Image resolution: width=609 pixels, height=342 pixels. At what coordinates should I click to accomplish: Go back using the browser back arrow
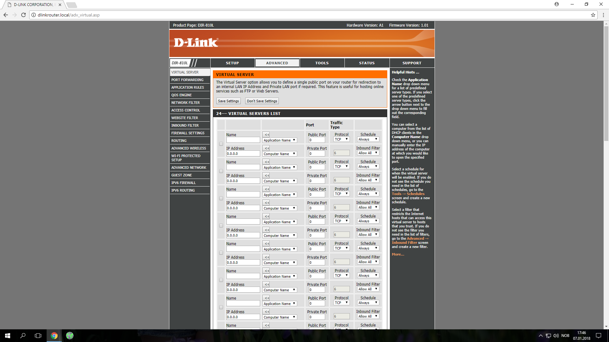[6, 15]
